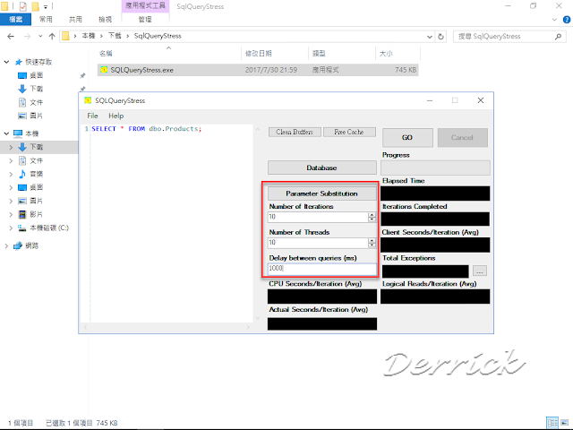Open Total Exceptions details with ellipsis button
Viewport: 573px width, 430px height.
480,271
